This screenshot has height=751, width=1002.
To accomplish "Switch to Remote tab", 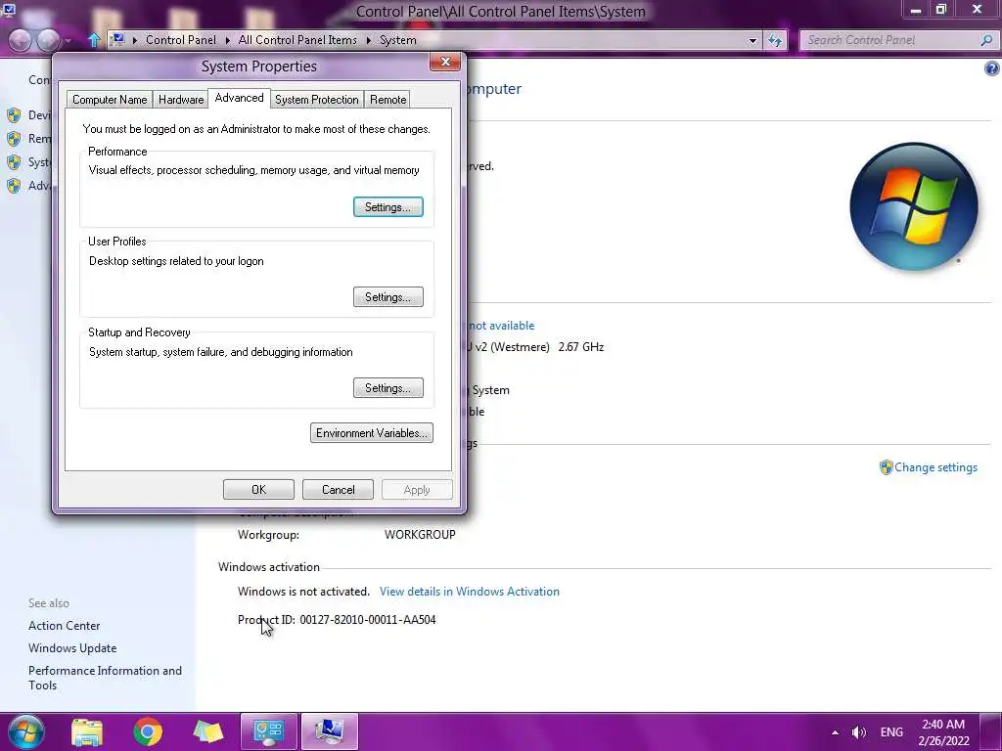I will (x=387, y=100).
